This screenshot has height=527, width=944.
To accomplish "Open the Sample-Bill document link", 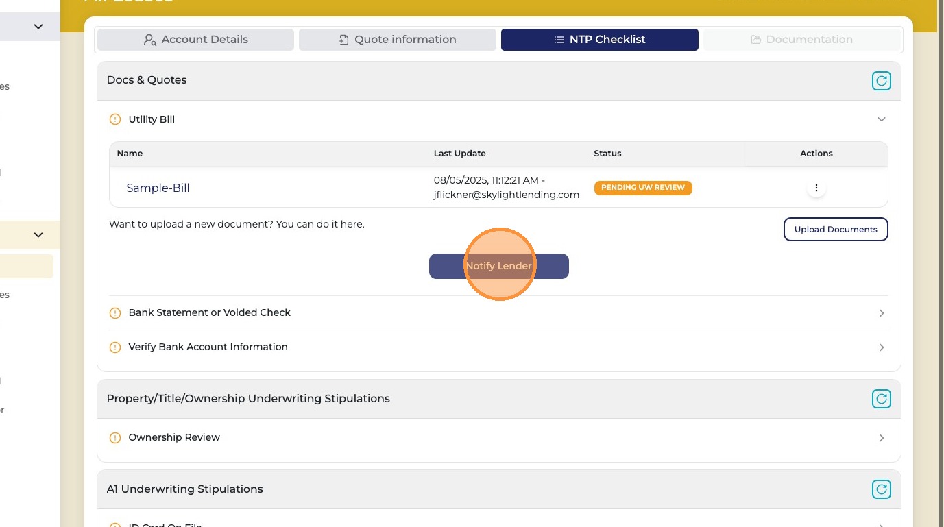I will coord(158,188).
